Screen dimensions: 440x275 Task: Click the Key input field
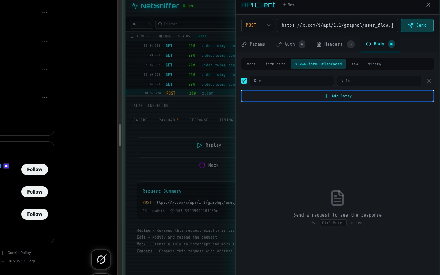pos(292,81)
